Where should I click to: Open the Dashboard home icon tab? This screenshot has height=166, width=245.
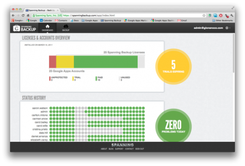coord(47,28)
